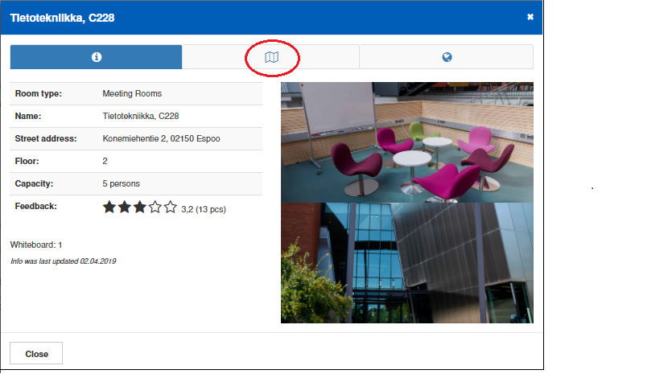Switch to the map icon tab
The width and height of the screenshot is (672, 374).
pos(271,57)
